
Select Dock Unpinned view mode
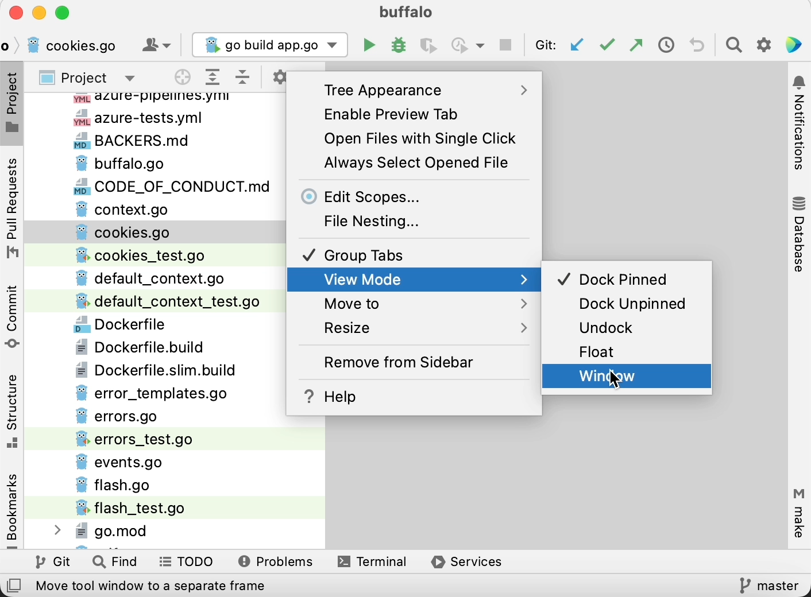[x=627, y=304]
